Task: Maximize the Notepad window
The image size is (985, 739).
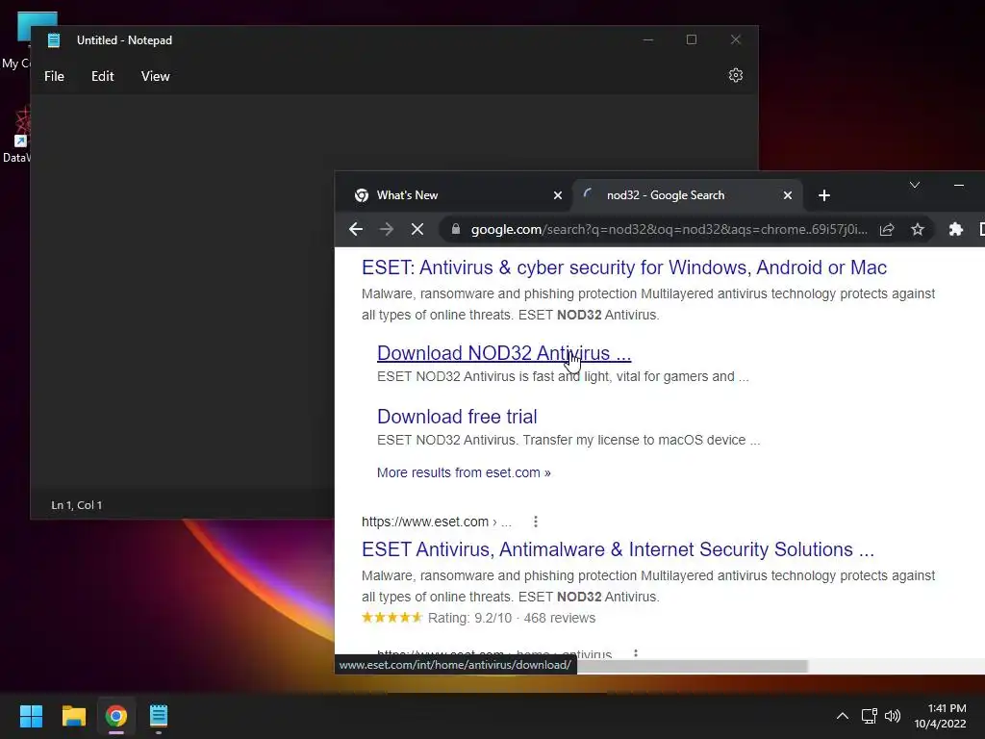Action: pyautogui.click(x=691, y=40)
